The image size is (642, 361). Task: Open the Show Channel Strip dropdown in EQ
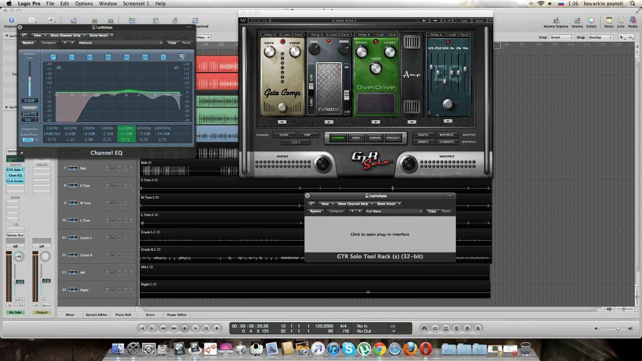[67, 36]
